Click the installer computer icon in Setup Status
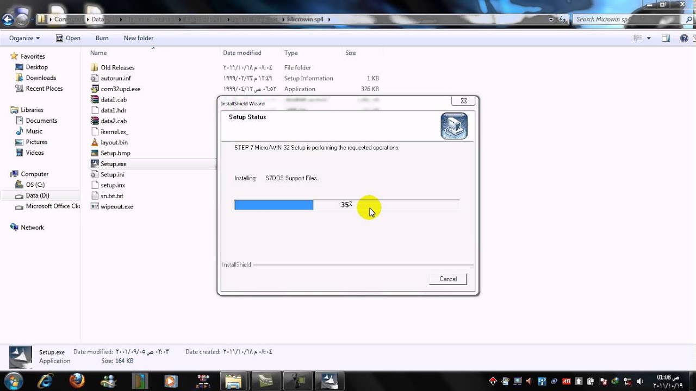696x391 pixels. click(x=454, y=126)
